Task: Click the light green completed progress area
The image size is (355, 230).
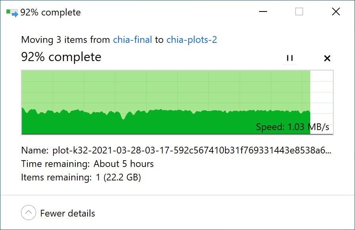Action: [158, 89]
